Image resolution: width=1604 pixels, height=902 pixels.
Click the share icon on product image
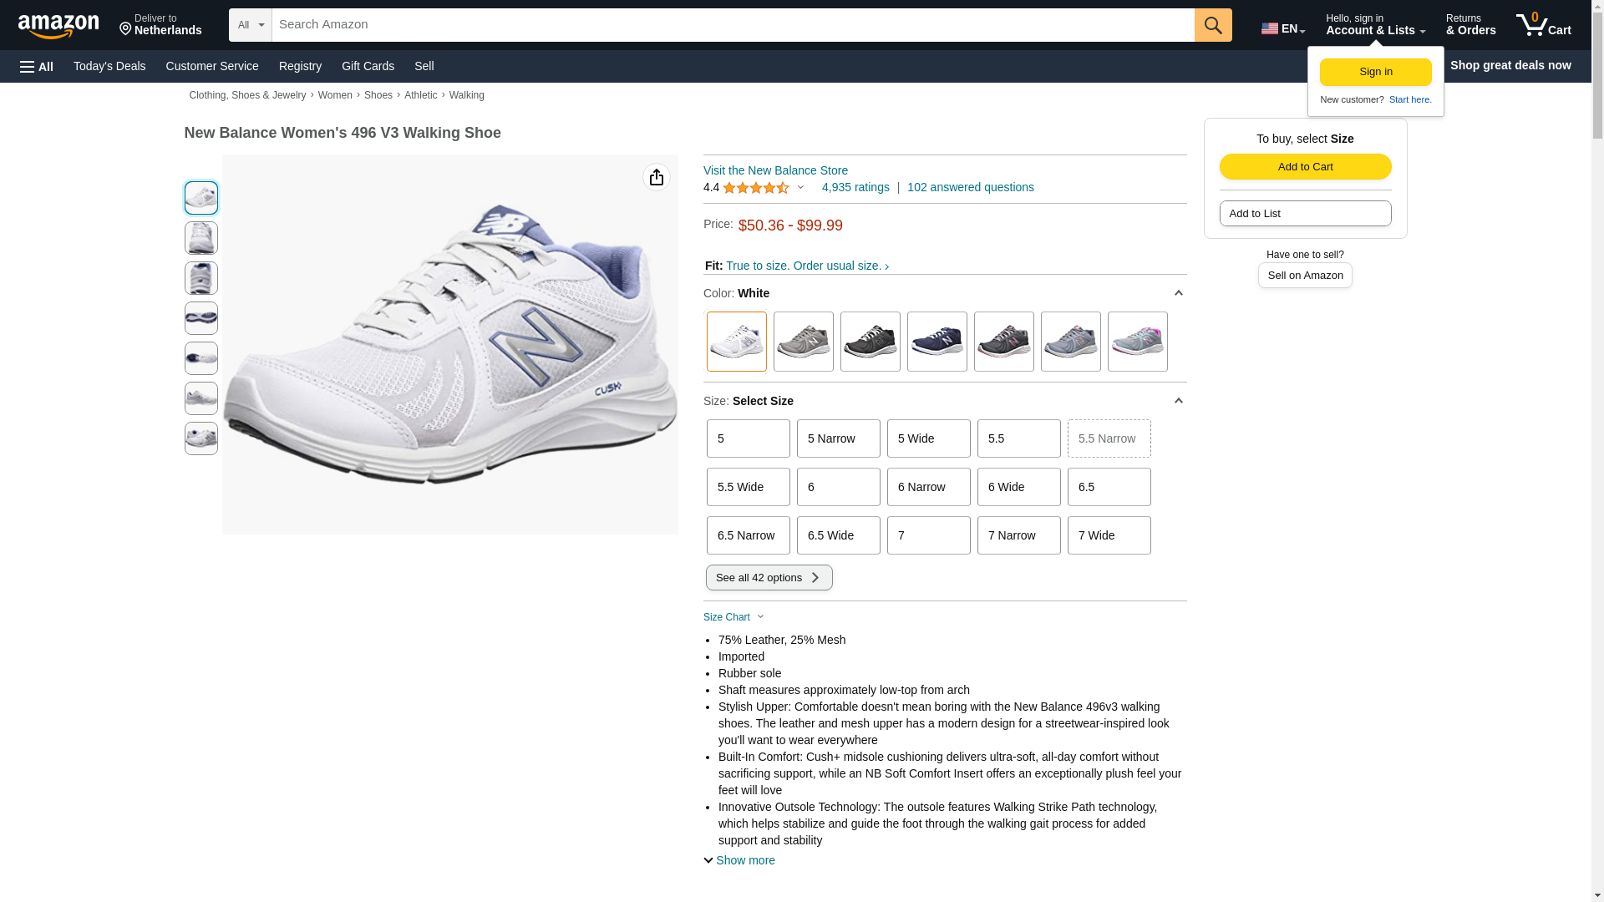tap(657, 177)
